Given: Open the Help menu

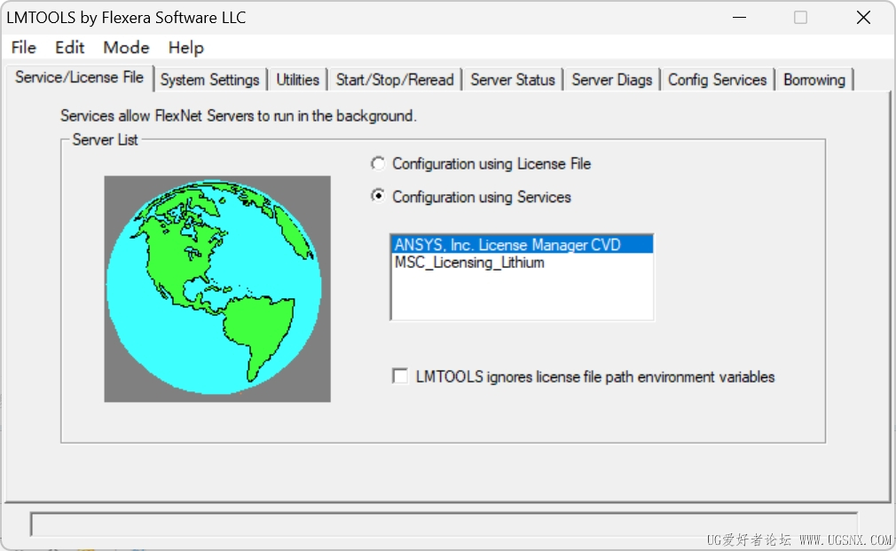Looking at the screenshot, I should coord(185,47).
